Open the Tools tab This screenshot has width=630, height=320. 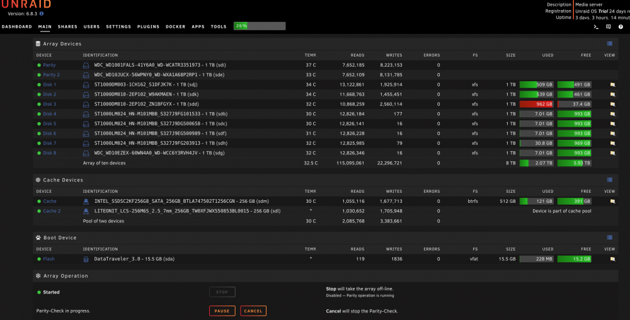coord(219,26)
